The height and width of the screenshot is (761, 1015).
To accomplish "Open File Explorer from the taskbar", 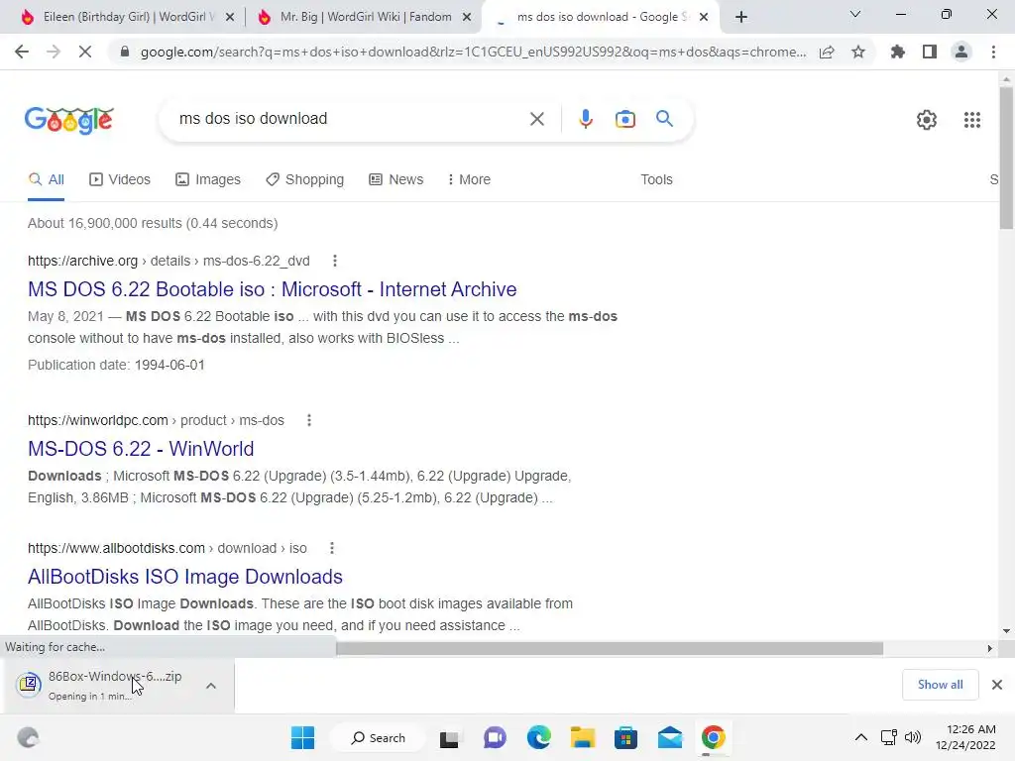I will point(583,737).
